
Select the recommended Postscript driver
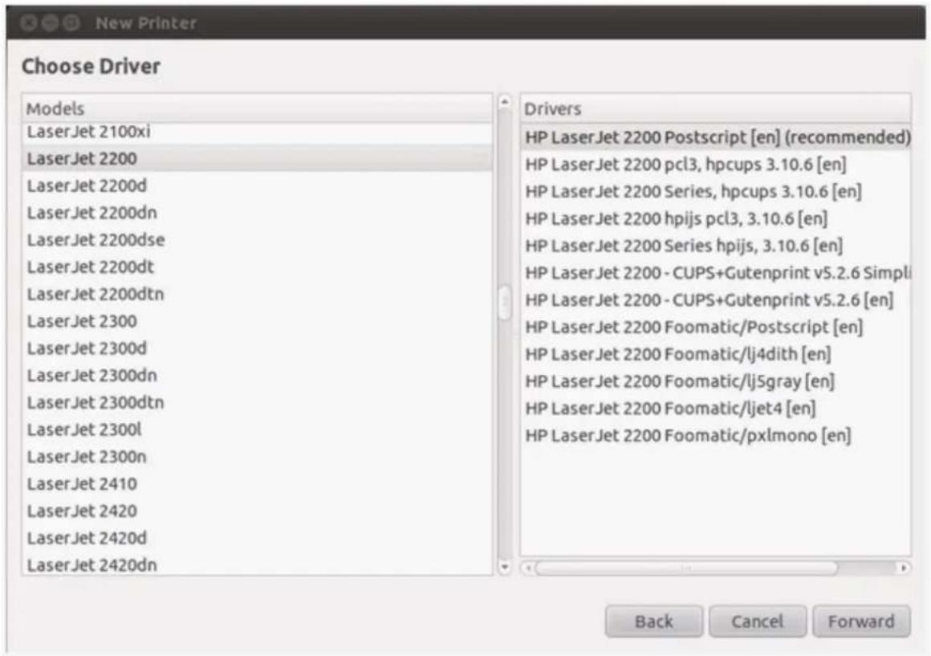point(715,137)
